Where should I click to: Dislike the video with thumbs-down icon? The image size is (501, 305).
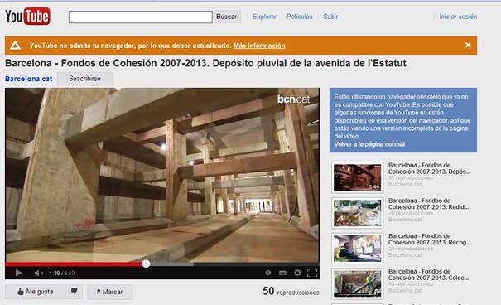(75, 292)
